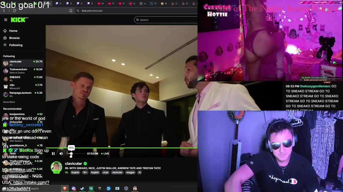Bookmark this page via the bookmark icon
Screen dimensions: 343x192
[71, 11]
